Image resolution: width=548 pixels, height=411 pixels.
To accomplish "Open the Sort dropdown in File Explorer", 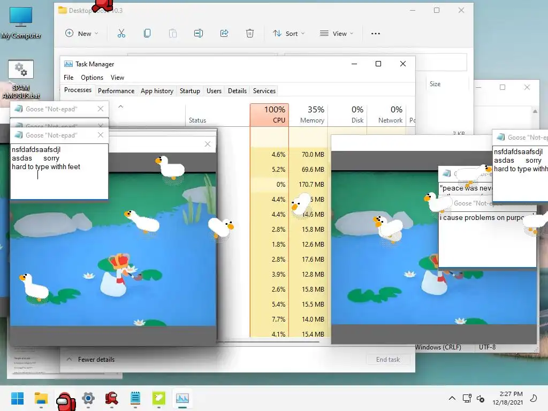I will tap(288, 34).
